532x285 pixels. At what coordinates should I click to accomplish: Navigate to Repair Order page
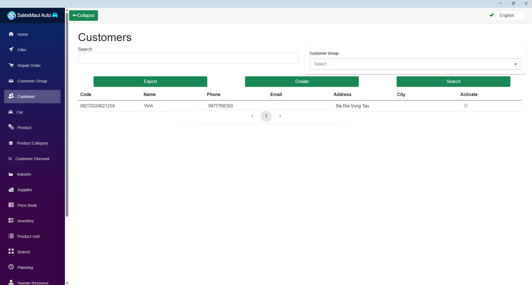click(x=32, y=65)
